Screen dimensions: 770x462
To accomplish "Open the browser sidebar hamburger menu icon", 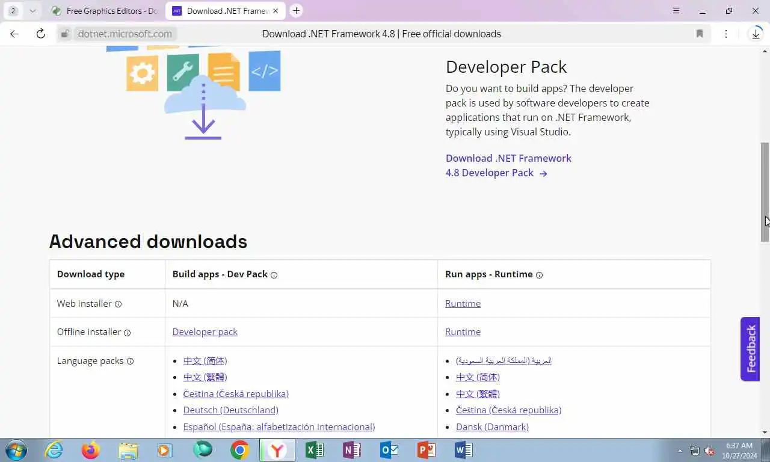I will [676, 11].
